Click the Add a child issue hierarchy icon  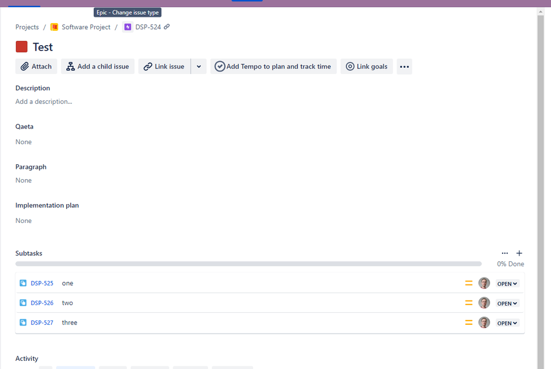pos(70,66)
